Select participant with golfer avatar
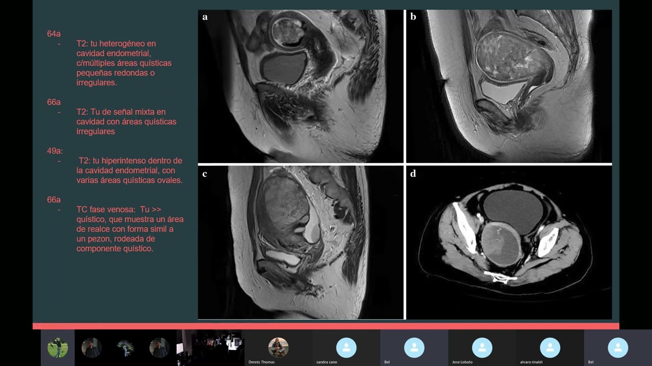 coord(58,348)
